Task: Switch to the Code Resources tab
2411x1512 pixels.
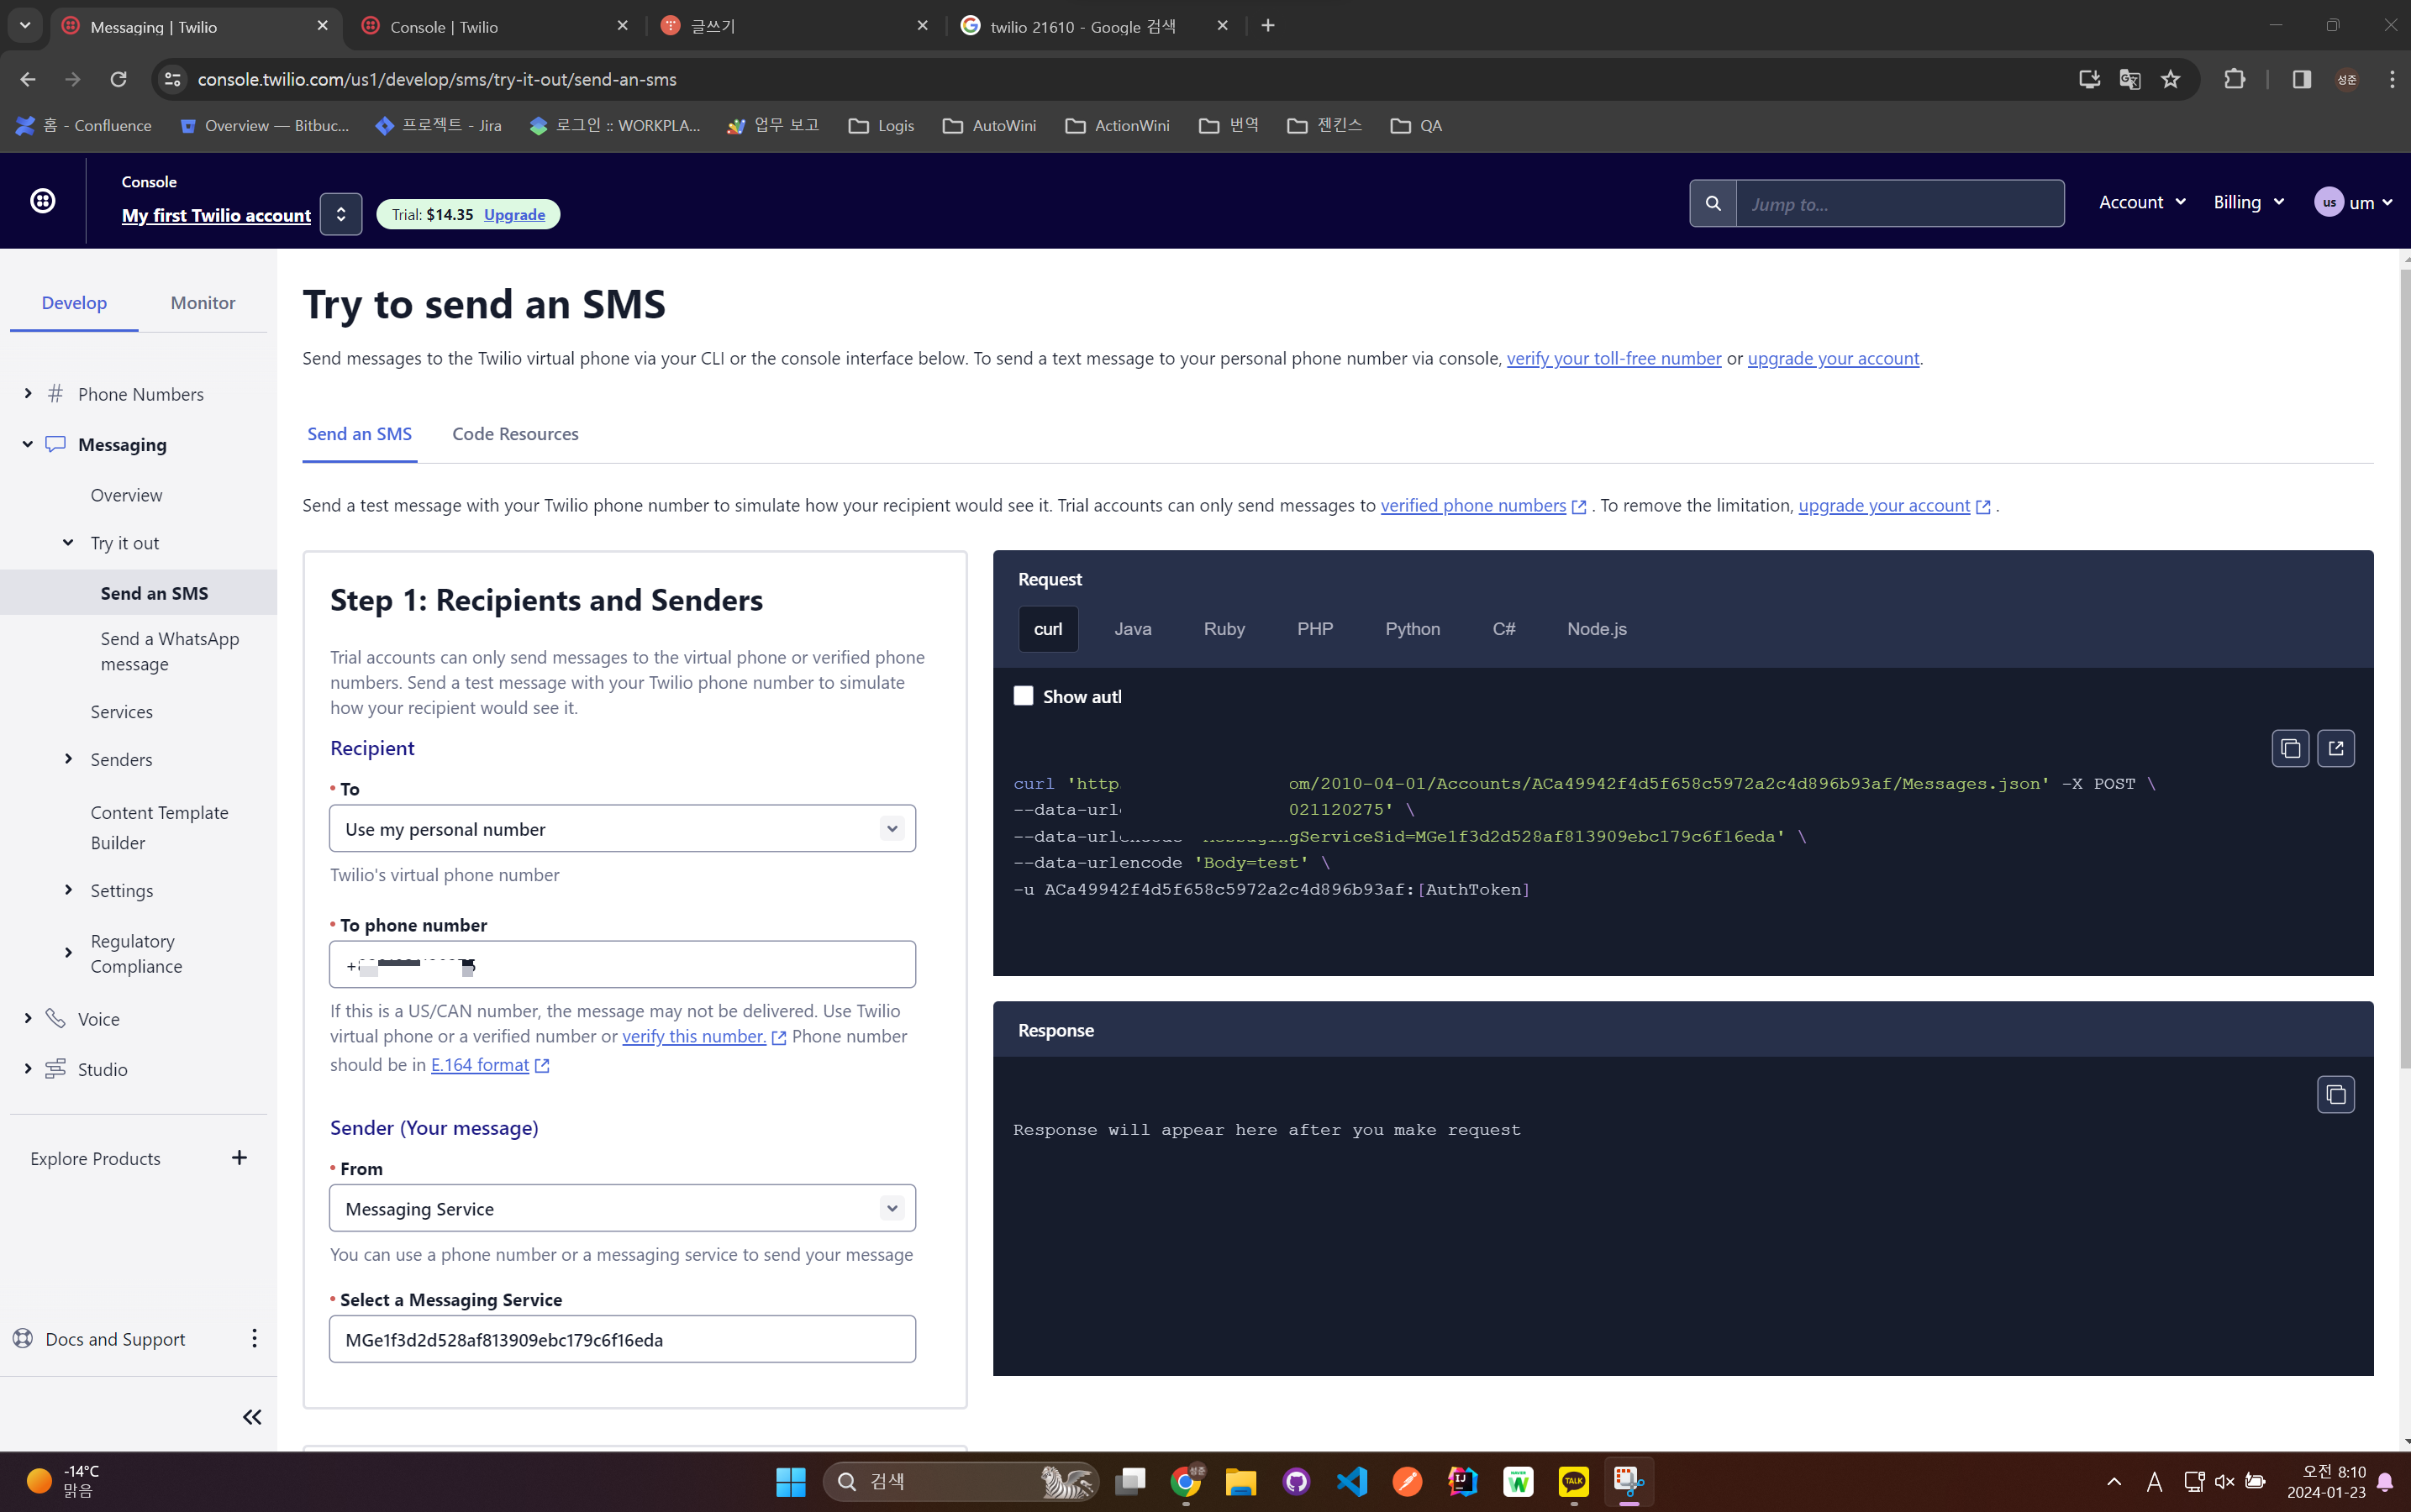Action: click(x=514, y=434)
